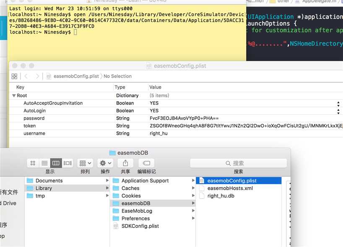Go back in the plist editor
The width and height of the screenshot is (343, 247).
point(26,76)
